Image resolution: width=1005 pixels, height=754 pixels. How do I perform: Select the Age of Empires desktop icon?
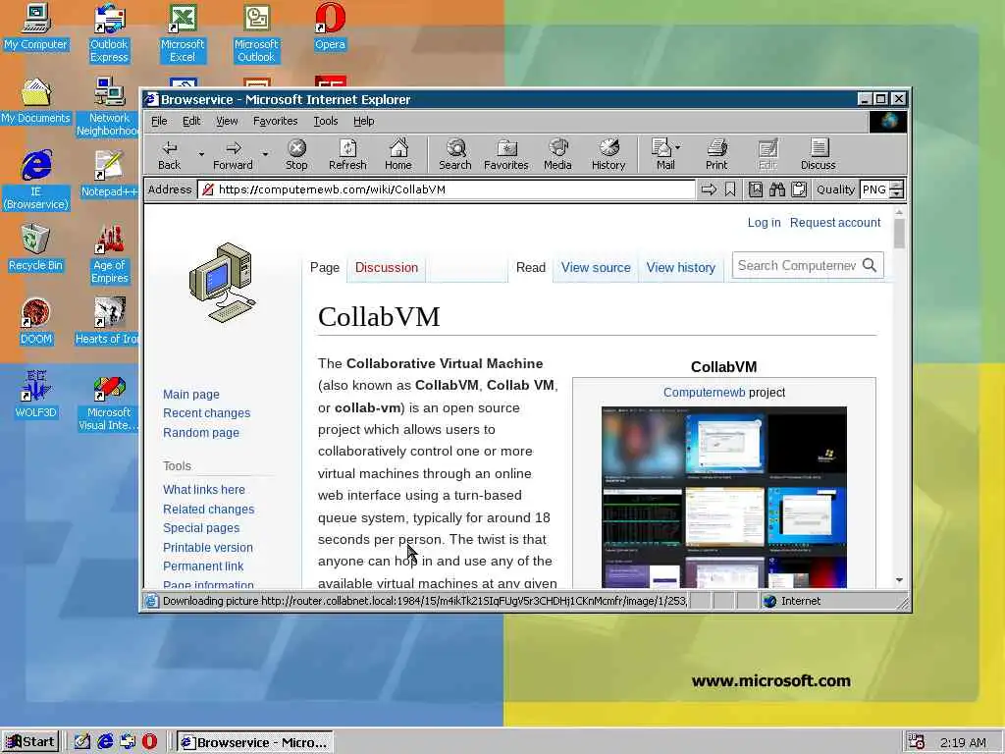(110, 254)
